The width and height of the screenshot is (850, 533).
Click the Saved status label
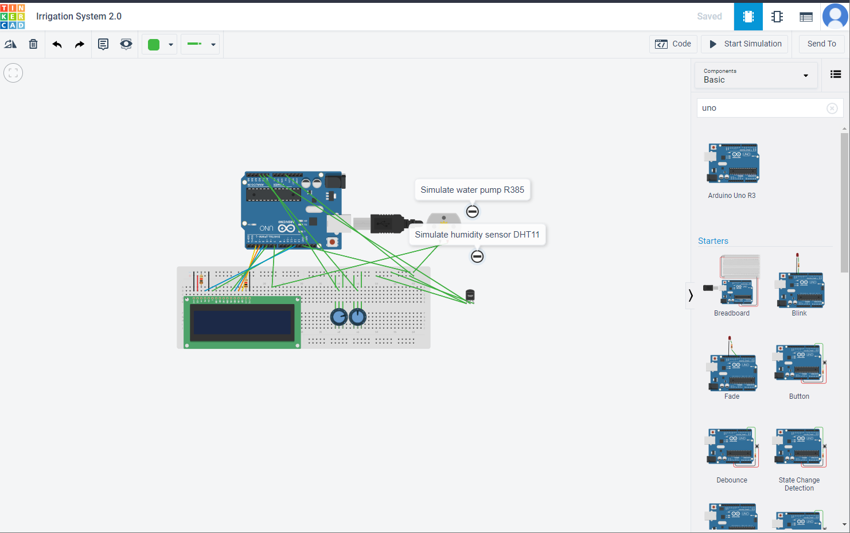click(x=709, y=17)
